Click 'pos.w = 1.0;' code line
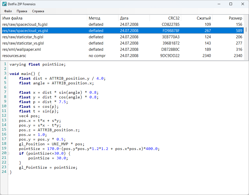 click(33, 135)
